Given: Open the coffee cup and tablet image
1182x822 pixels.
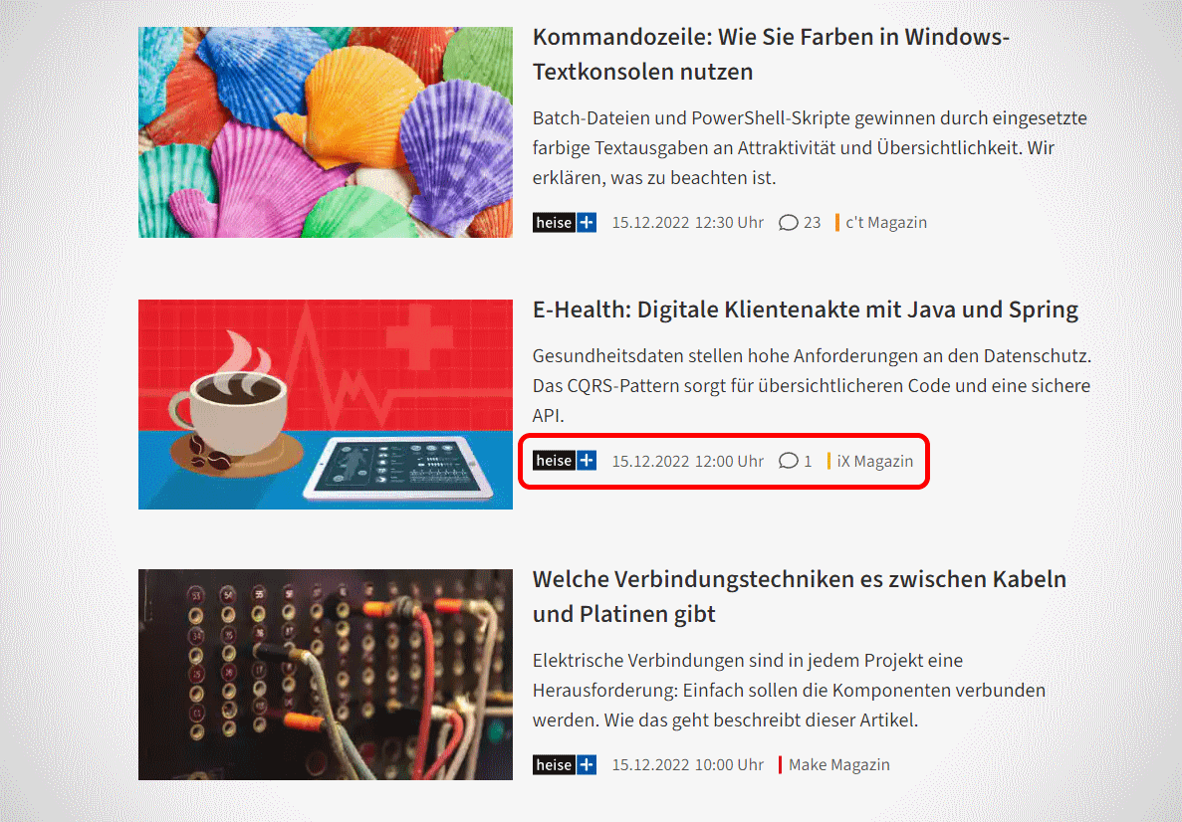Looking at the screenshot, I should (x=326, y=405).
